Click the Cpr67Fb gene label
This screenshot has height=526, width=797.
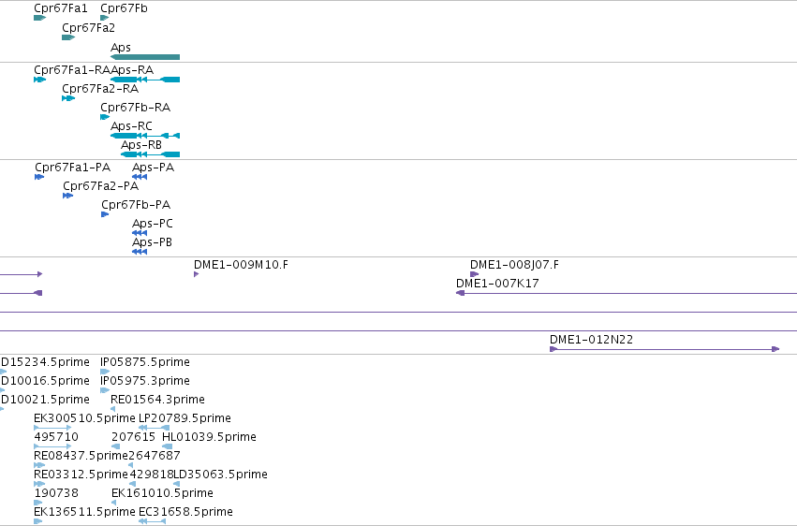pos(124,8)
